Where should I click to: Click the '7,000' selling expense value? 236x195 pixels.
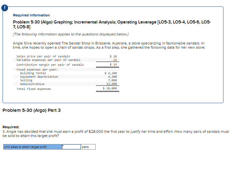pyautogui.click(x=112, y=80)
